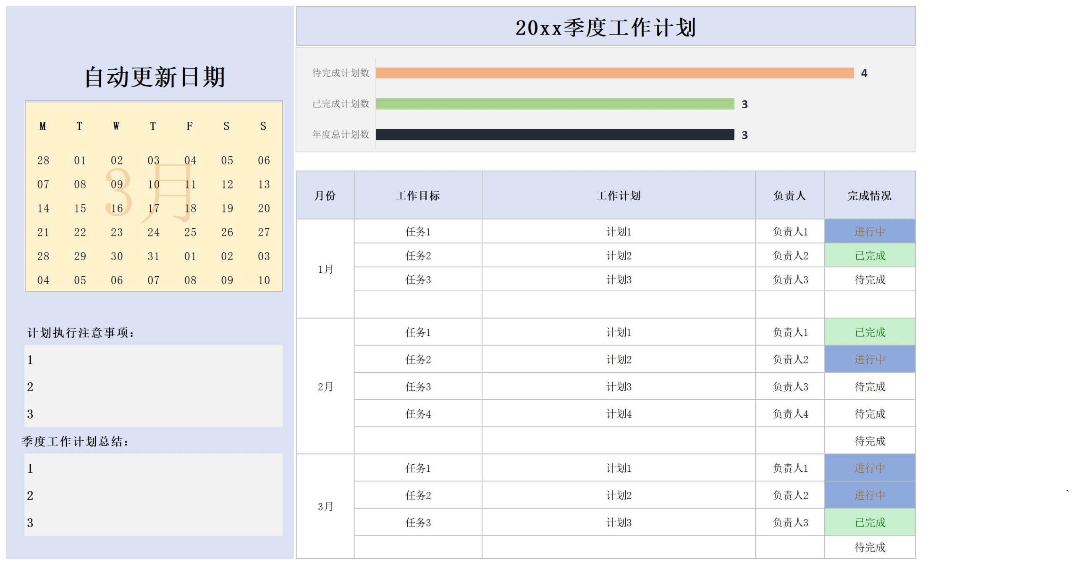This screenshot has width=1075, height=565.
Task: Select the F weekday header in calendar
Action: (190, 126)
